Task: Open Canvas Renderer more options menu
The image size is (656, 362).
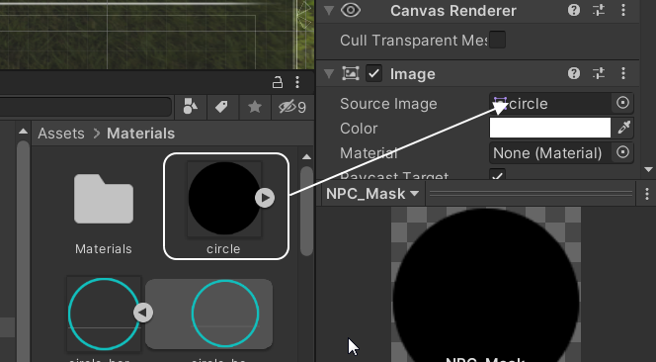Action: (623, 11)
